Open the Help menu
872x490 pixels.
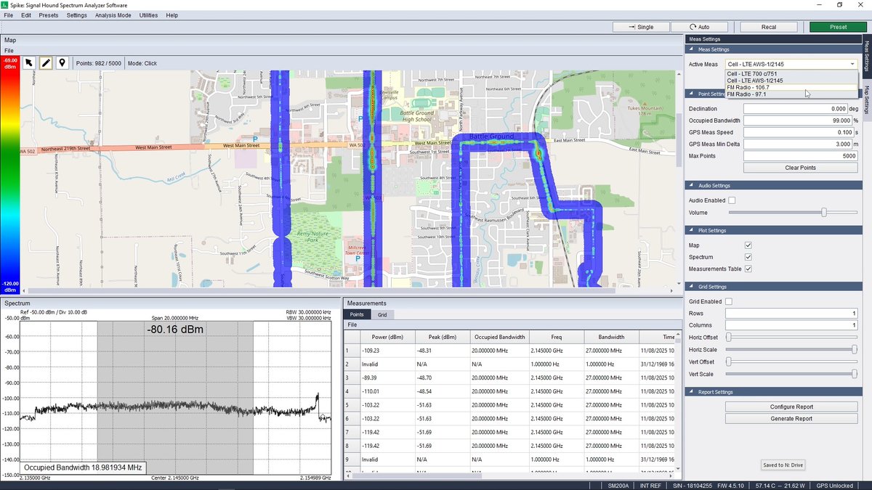click(172, 15)
